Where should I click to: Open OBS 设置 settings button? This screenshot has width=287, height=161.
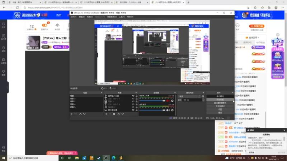(x=220, y=109)
